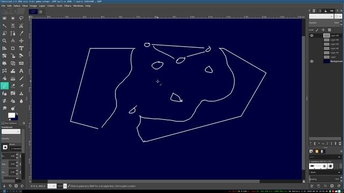Click the horizontal canvas scrollbar

[x=154, y=181]
